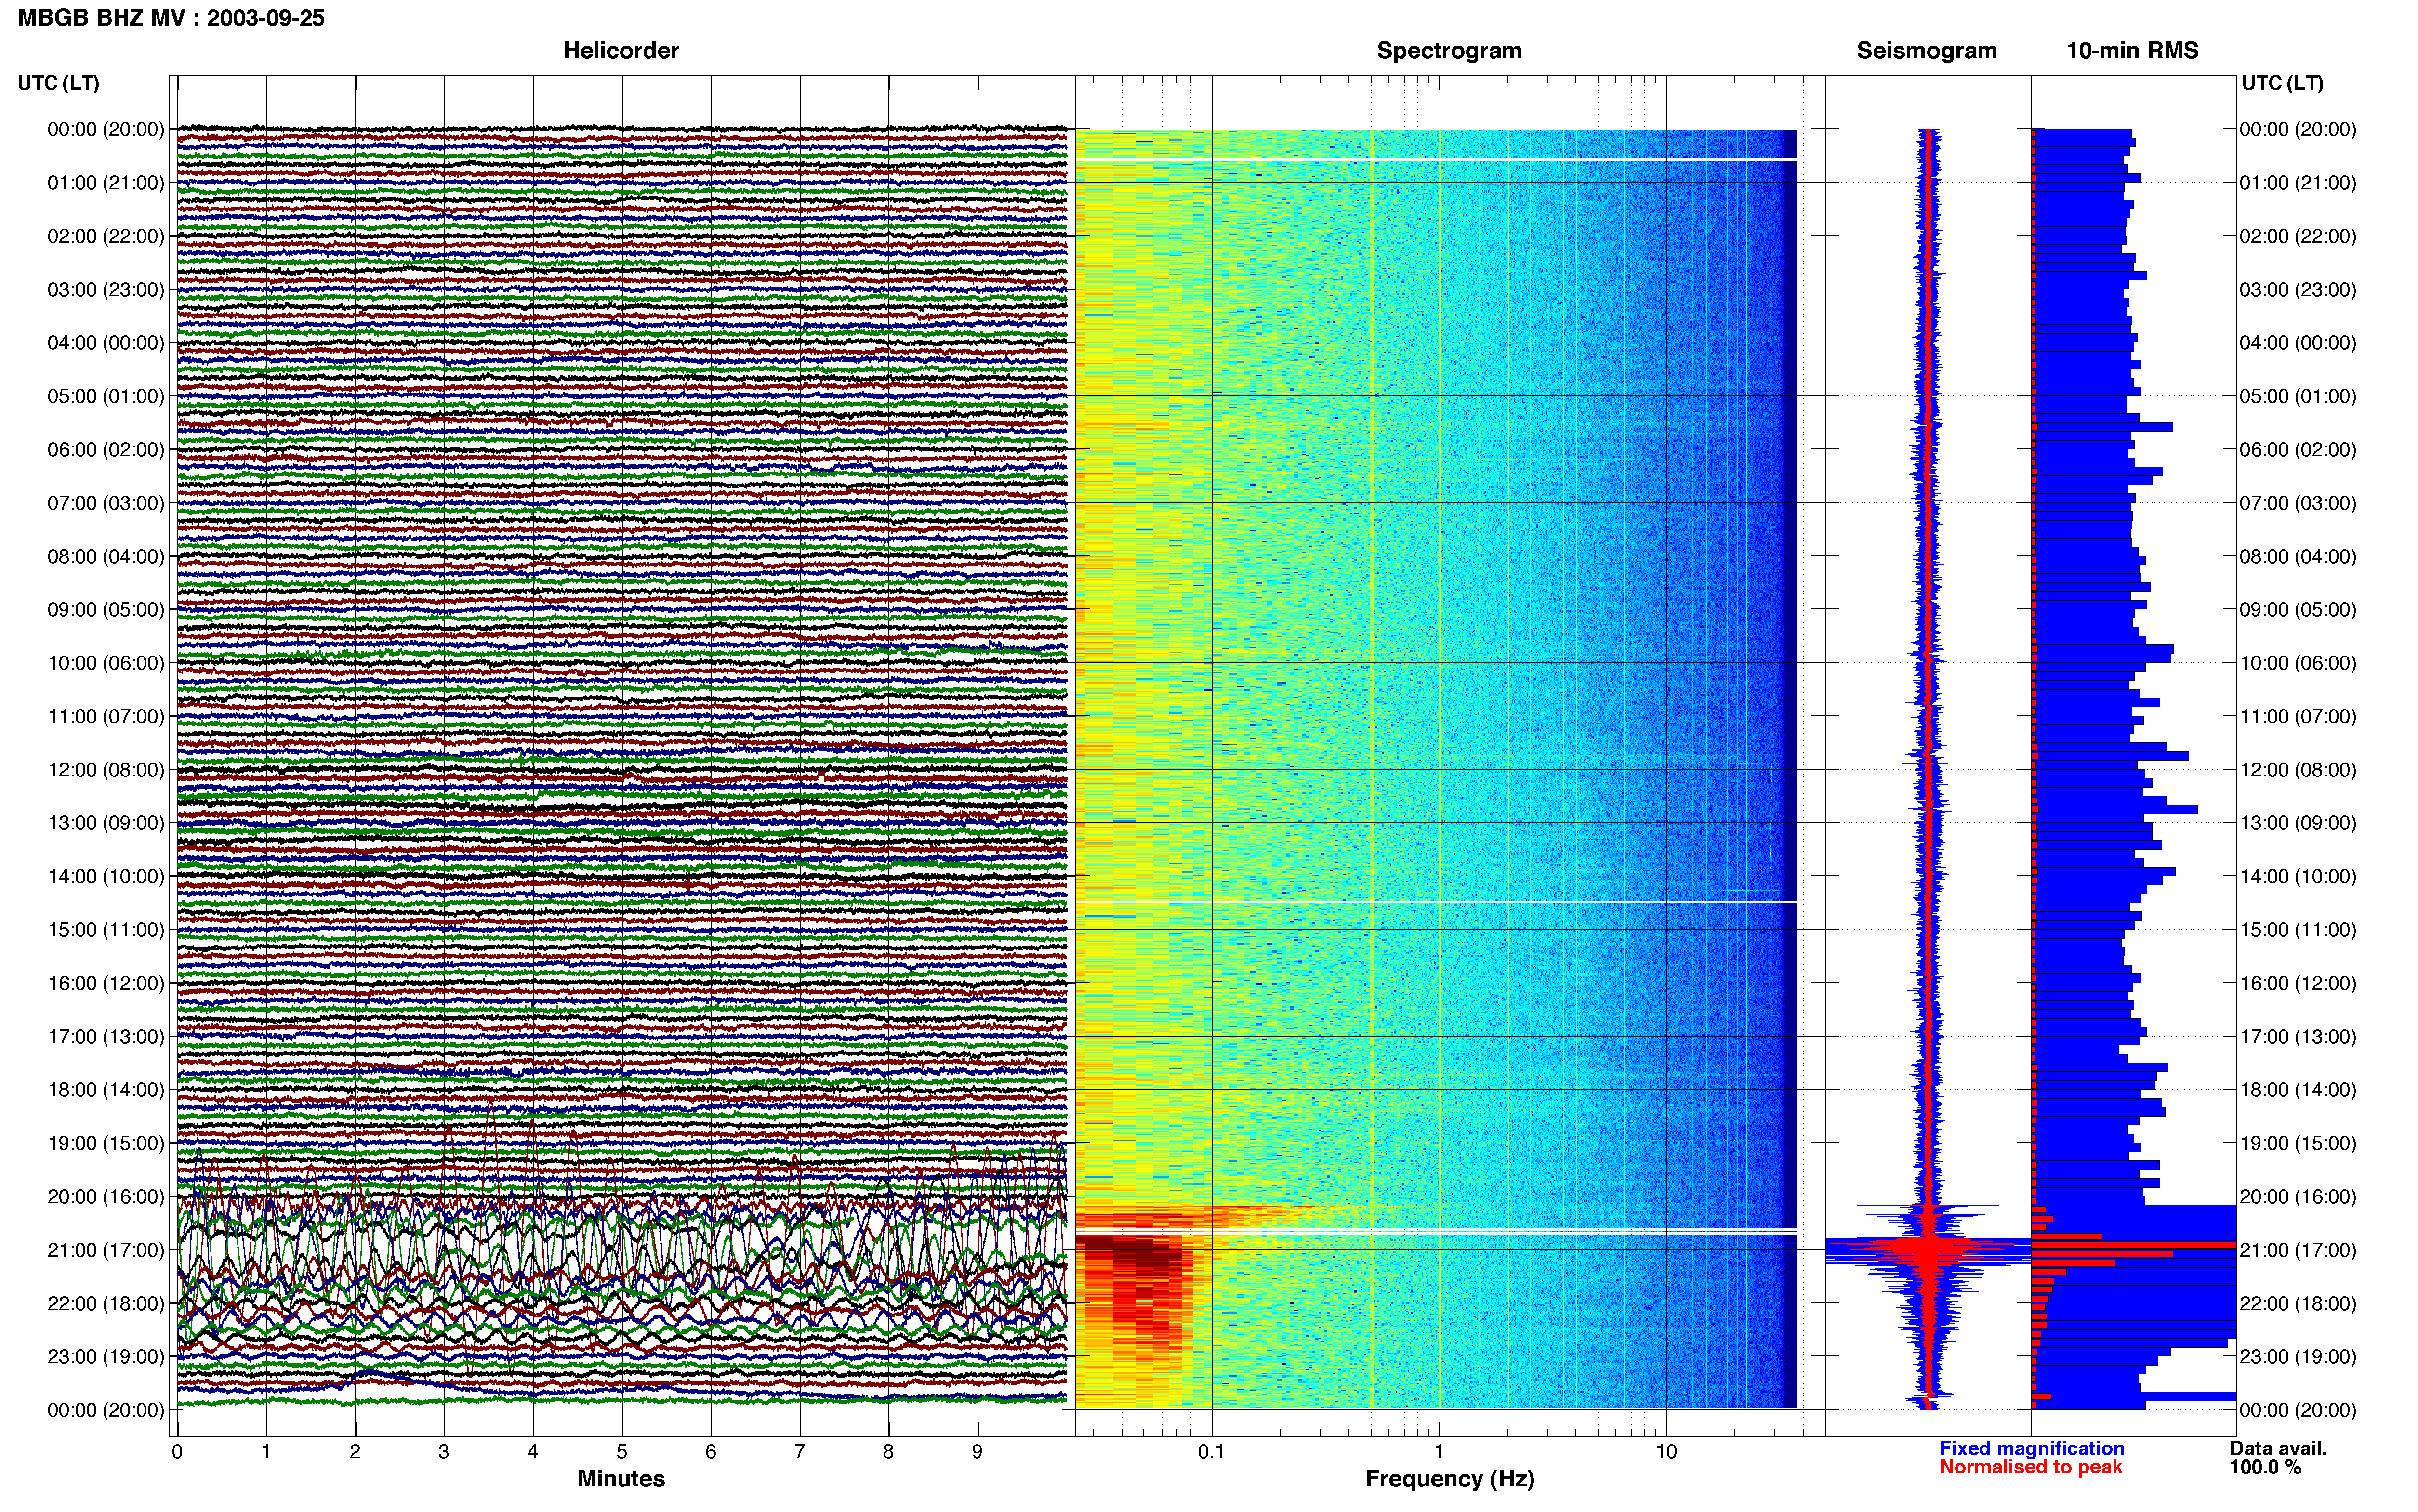Click left time label '08:00 (04:00)'

106,556
